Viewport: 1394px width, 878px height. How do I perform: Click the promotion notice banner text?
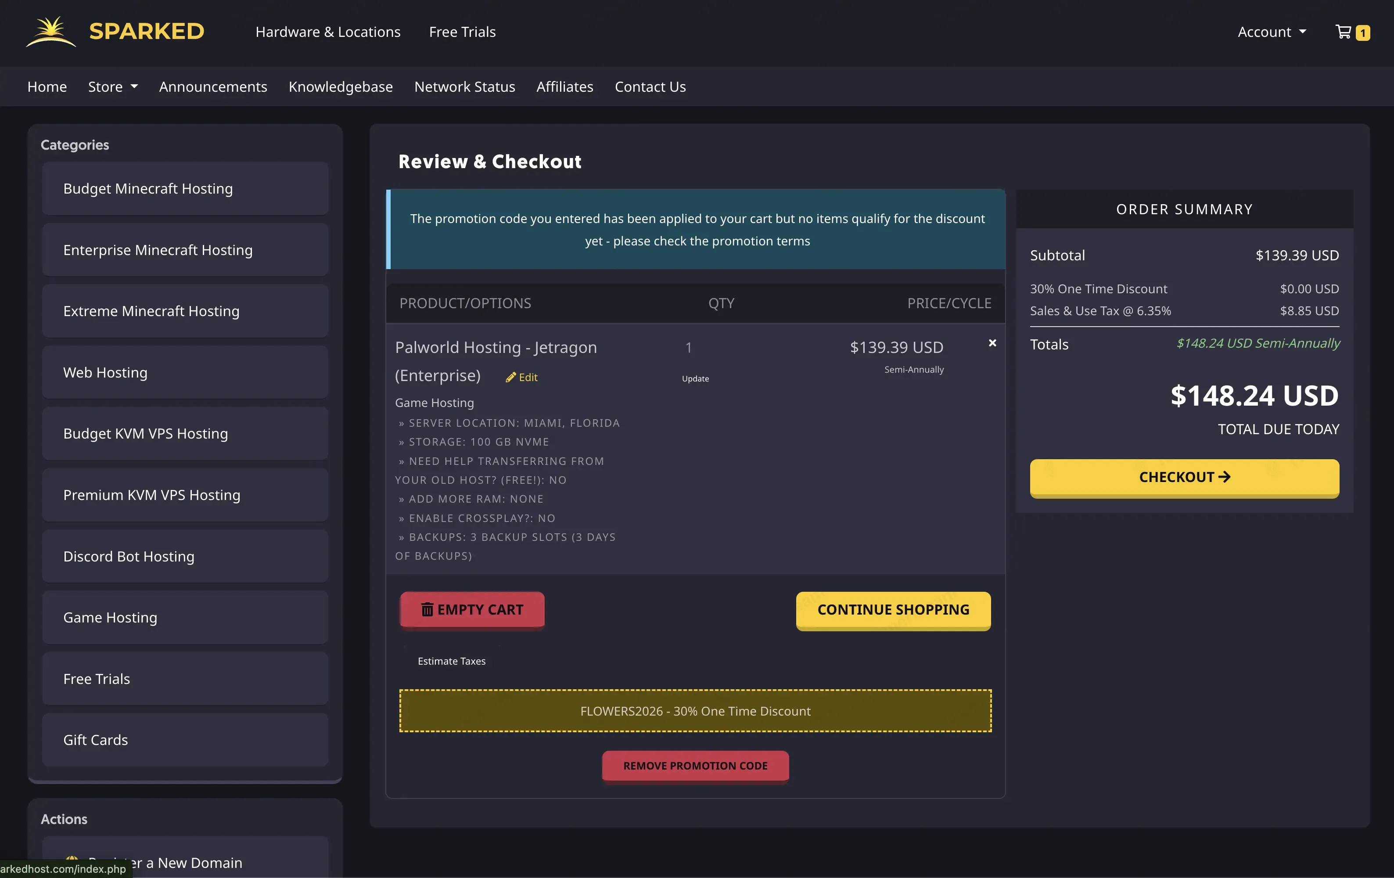pos(697,229)
